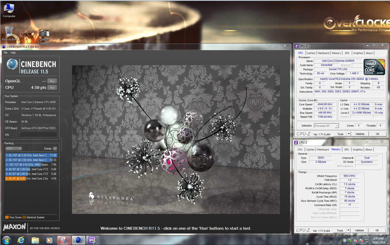The height and width of the screenshot is (245, 390).
Task: Click the Core Speed value 4049.86 MHz
Action: tap(325, 104)
